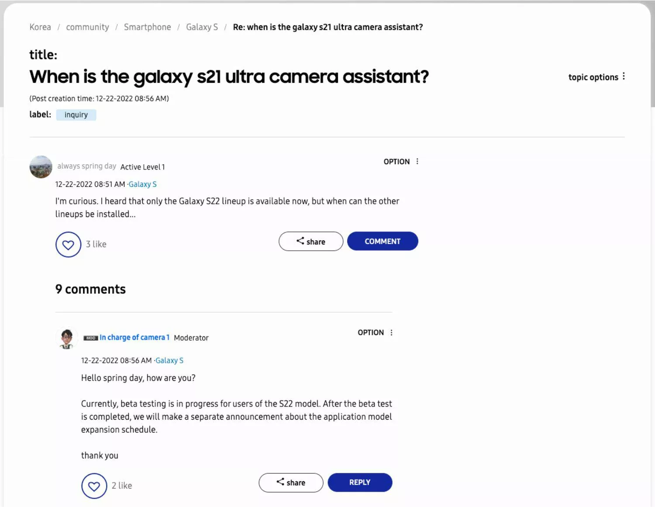
Task: Share the original post
Action: point(311,241)
